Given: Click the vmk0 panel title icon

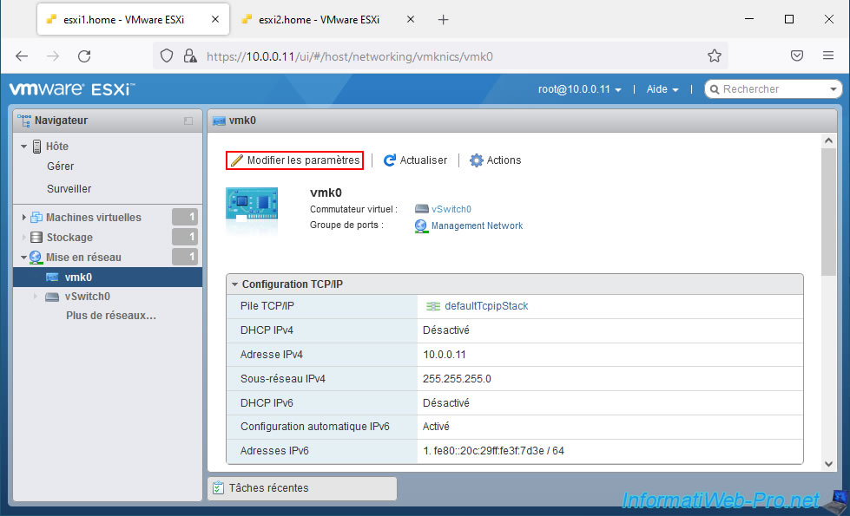Looking at the screenshot, I should pyautogui.click(x=219, y=121).
